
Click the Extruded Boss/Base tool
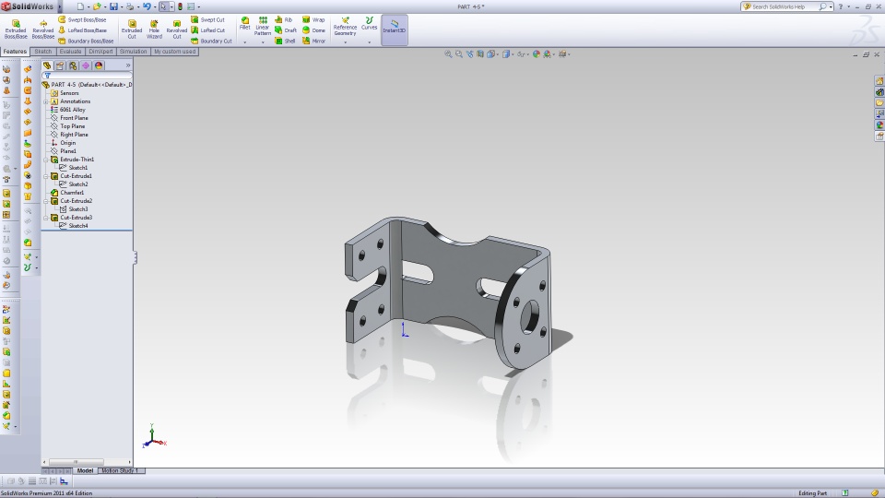coord(16,30)
